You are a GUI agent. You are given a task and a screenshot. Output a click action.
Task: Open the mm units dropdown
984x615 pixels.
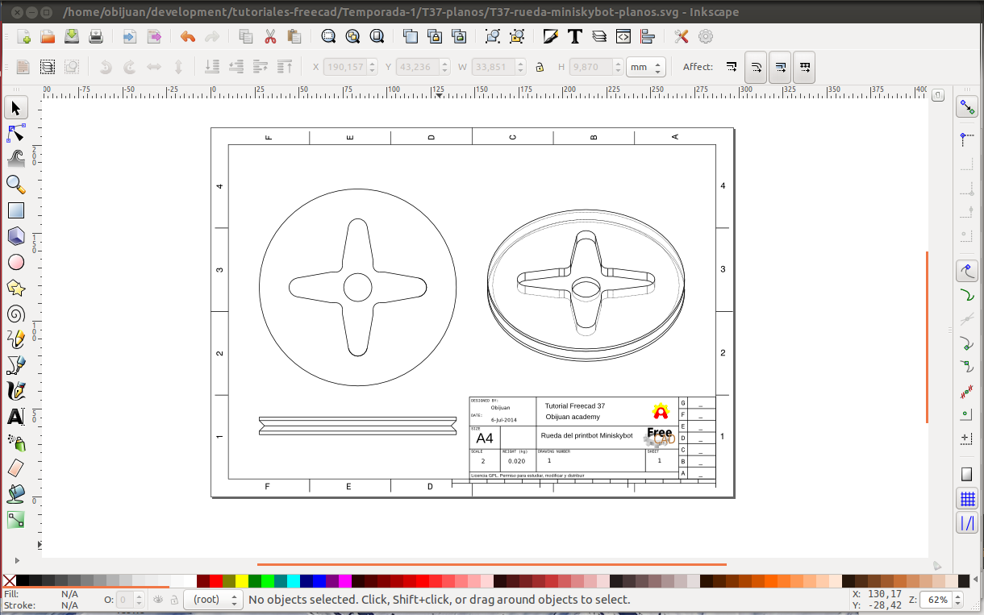click(x=646, y=67)
